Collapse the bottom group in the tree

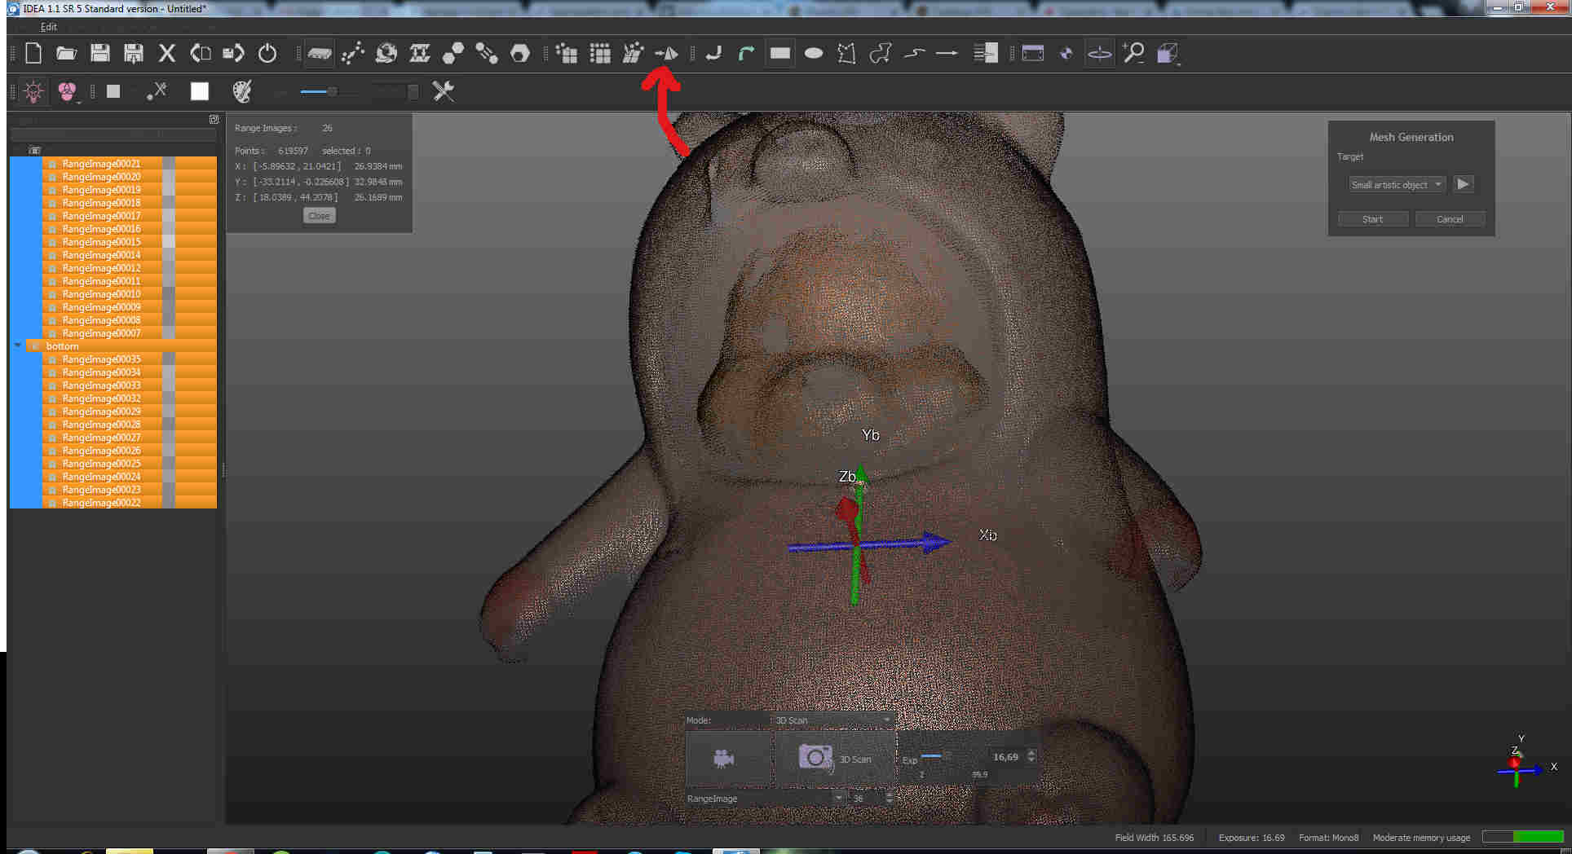18,346
